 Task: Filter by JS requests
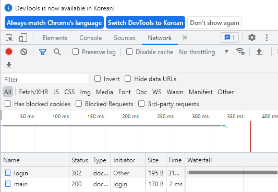(x=56, y=92)
